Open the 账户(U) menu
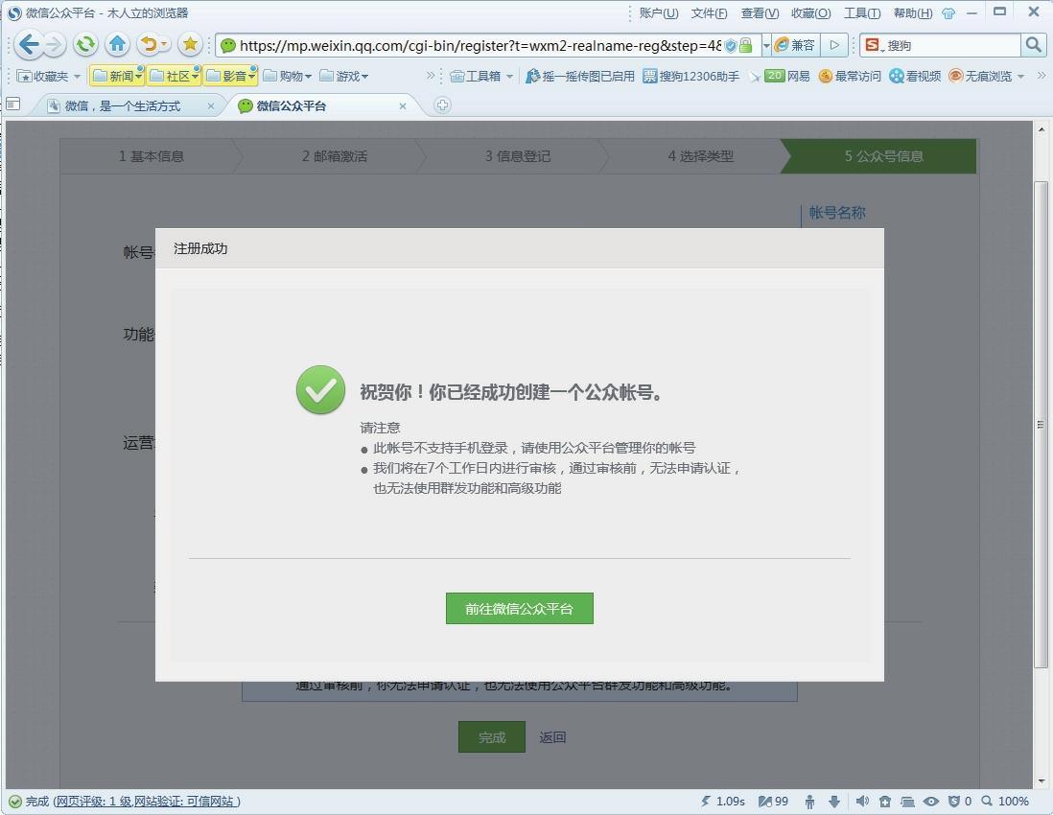 click(x=658, y=13)
